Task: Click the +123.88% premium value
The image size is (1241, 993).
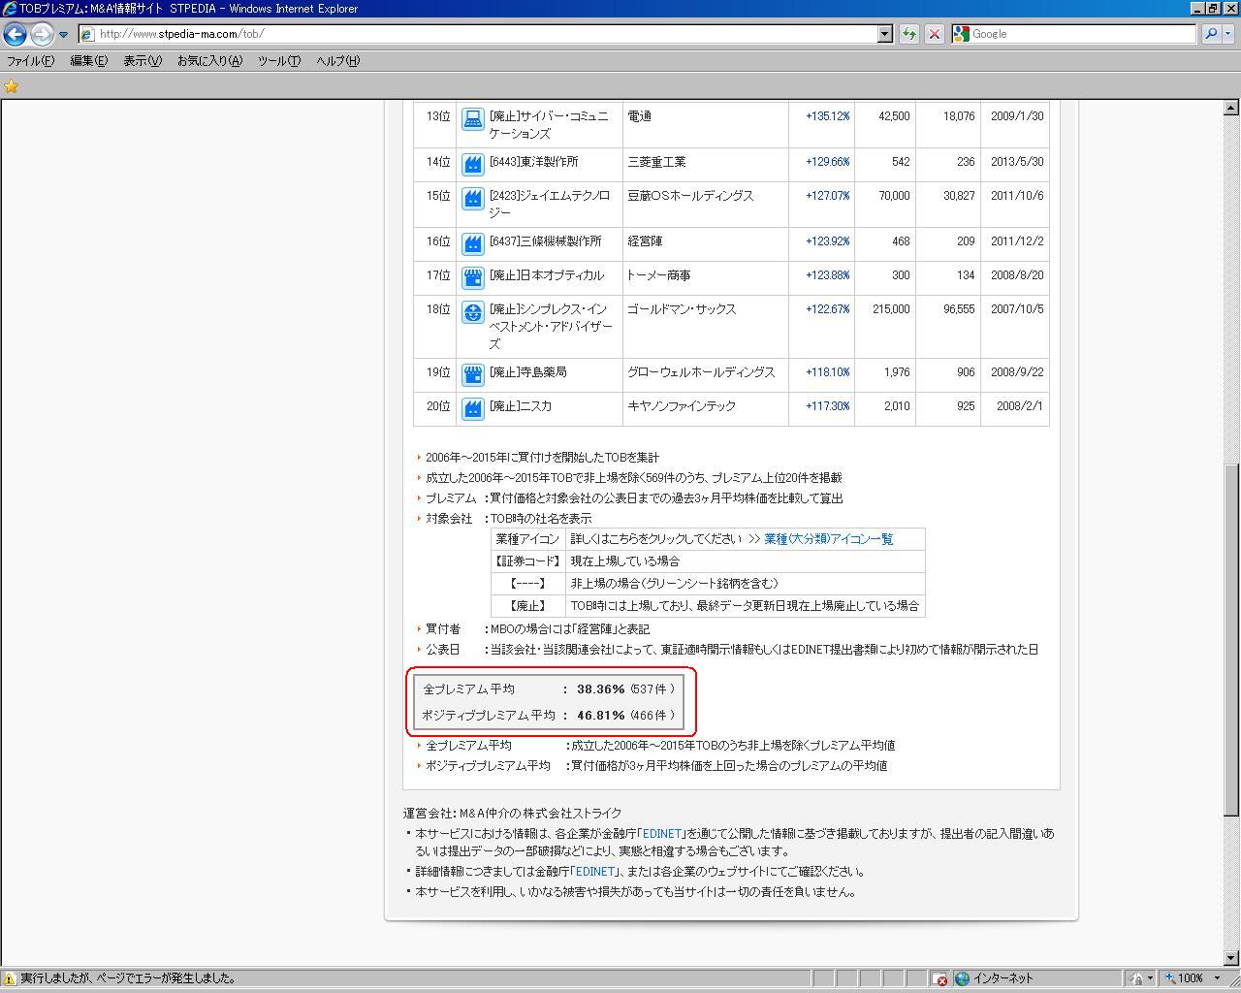Action: (827, 275)
